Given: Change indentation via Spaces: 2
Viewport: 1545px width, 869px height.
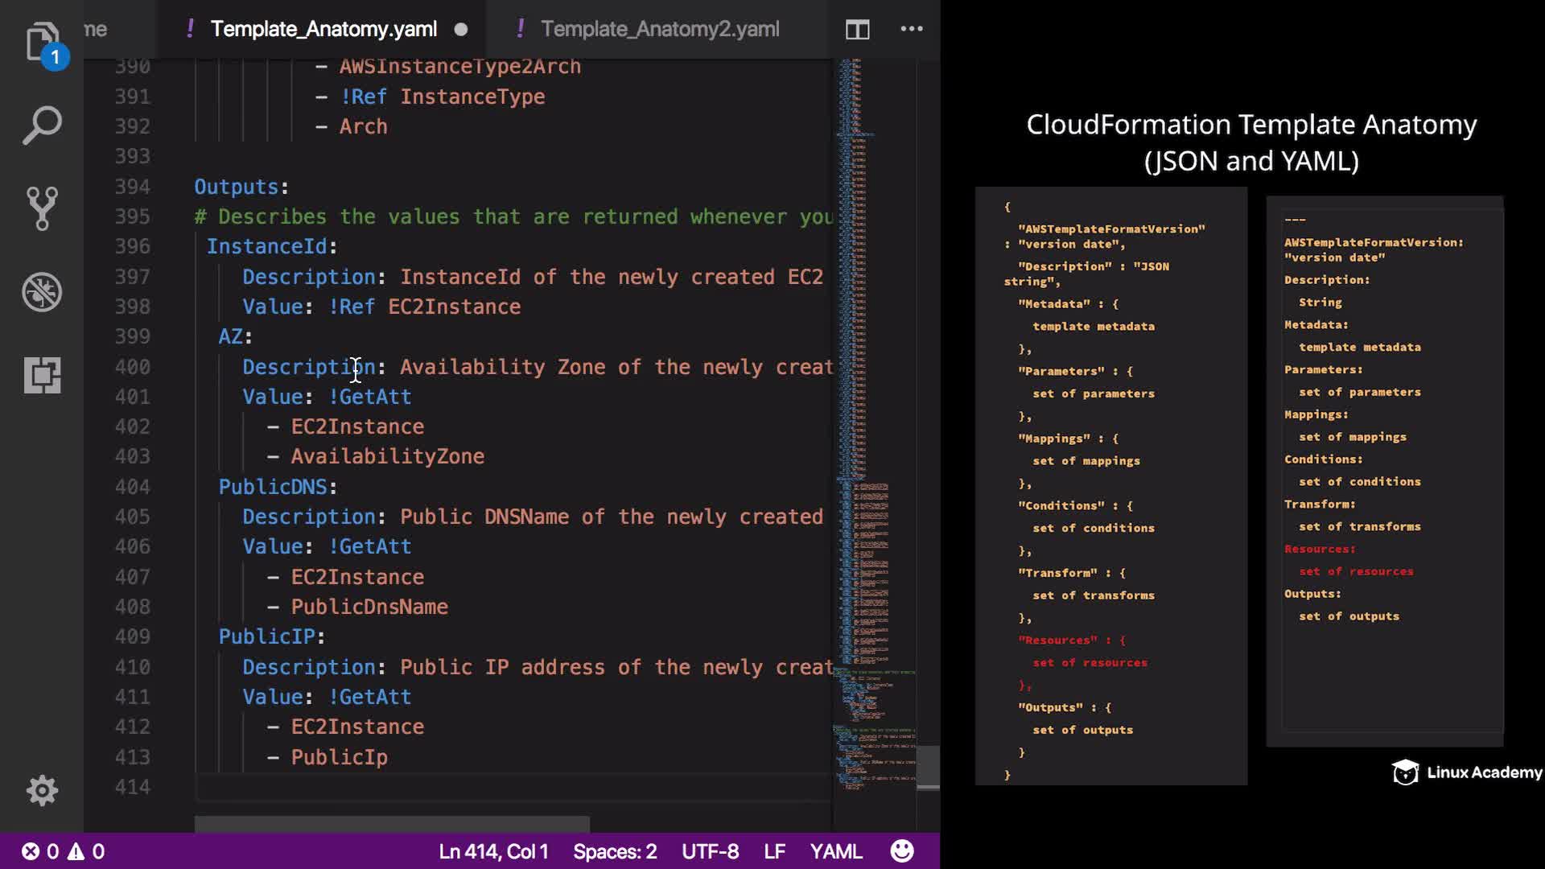Looking at the screenshot, I should point(615,851).
